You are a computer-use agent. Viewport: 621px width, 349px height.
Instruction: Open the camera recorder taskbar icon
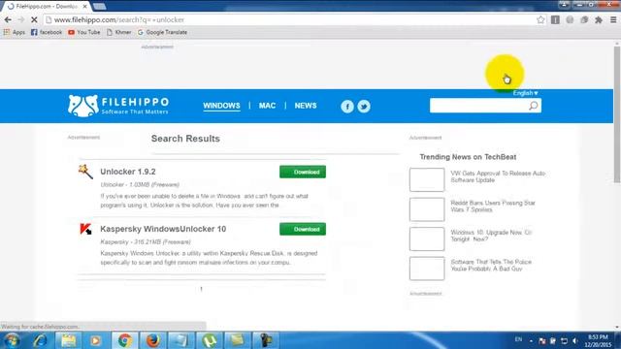(x=266, y=340)
